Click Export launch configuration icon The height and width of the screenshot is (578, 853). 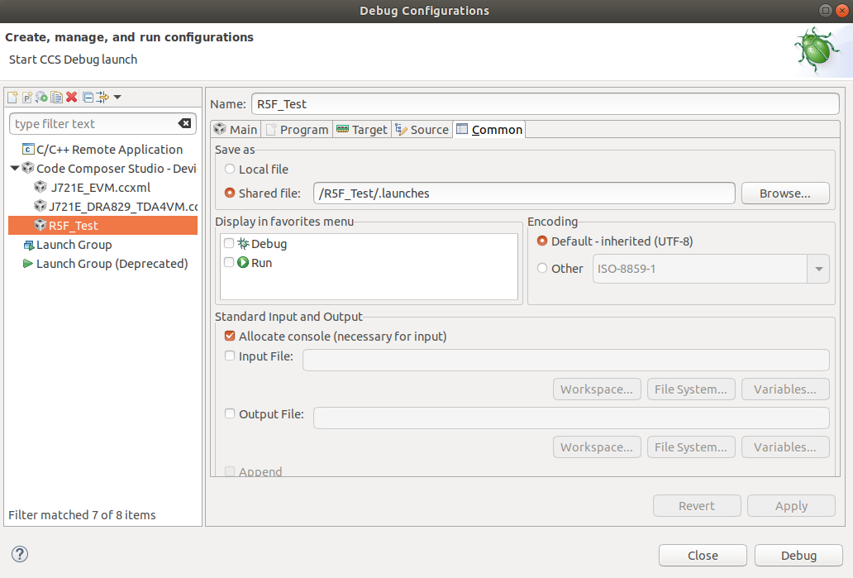41,98
